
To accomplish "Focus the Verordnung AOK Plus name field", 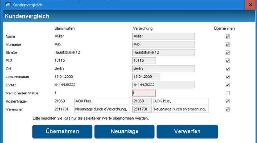I will point(181,101).
